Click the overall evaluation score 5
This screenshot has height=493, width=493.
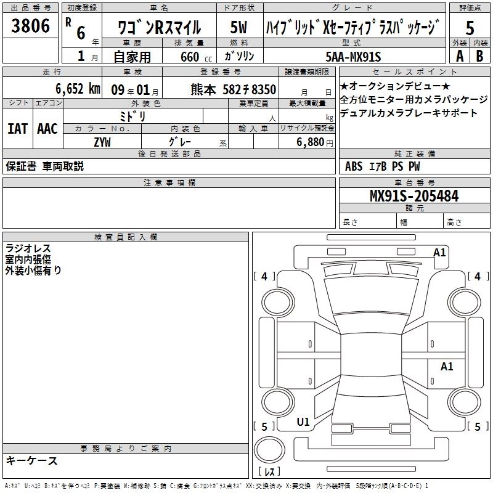point(470,27)
